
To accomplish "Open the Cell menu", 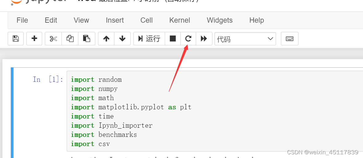I will point(147,20).
